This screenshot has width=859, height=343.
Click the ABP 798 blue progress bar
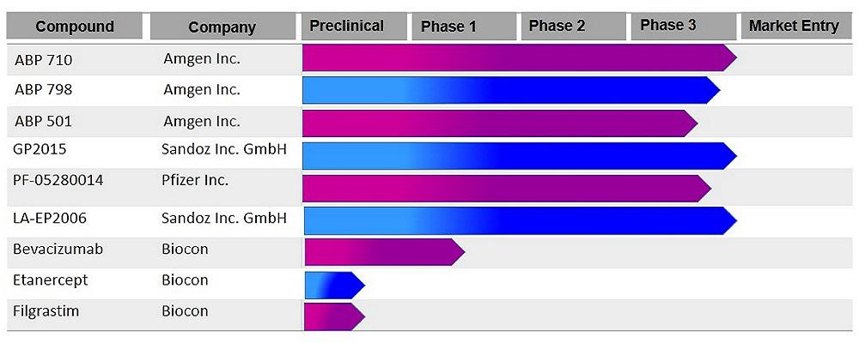click(x=511, y=90)
